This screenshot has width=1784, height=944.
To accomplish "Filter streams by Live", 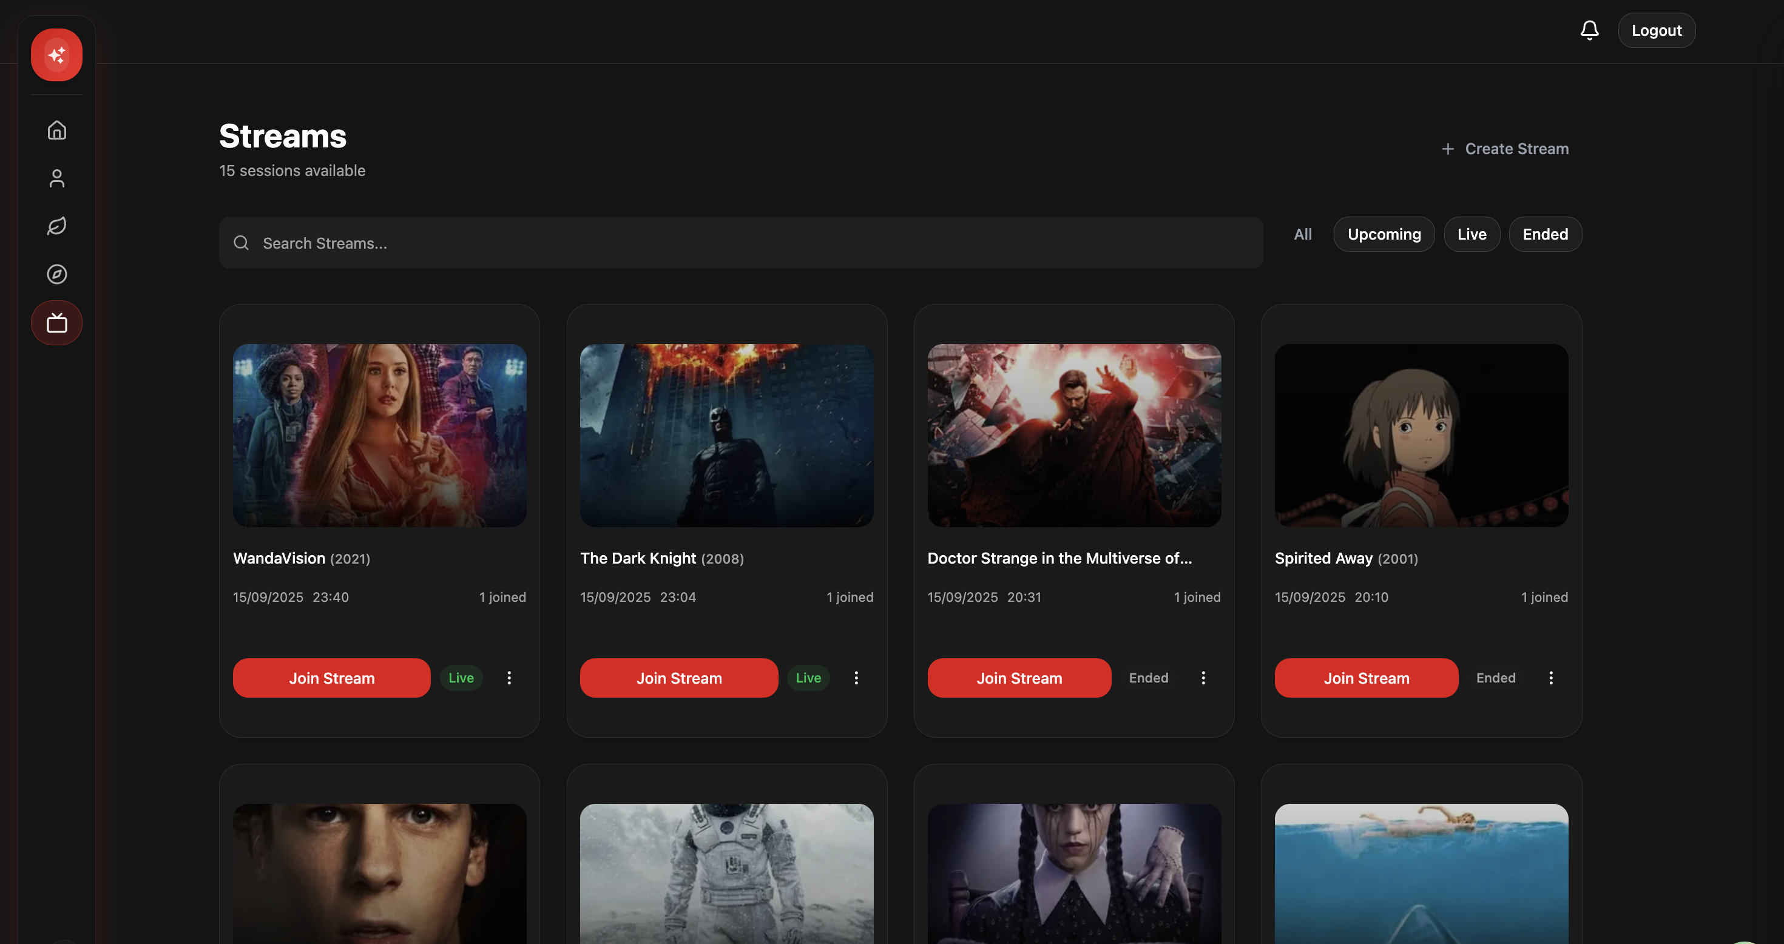I will click(x=1471, y=234).
